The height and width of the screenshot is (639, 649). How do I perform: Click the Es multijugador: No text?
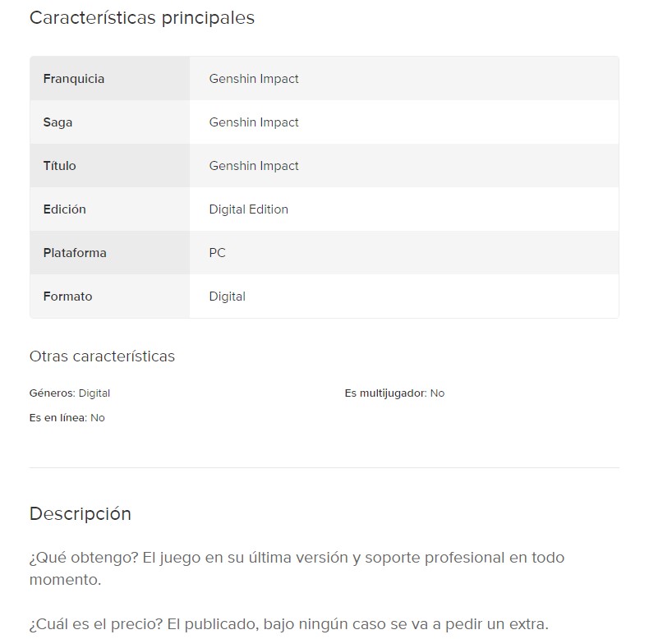tap(394, 393)
